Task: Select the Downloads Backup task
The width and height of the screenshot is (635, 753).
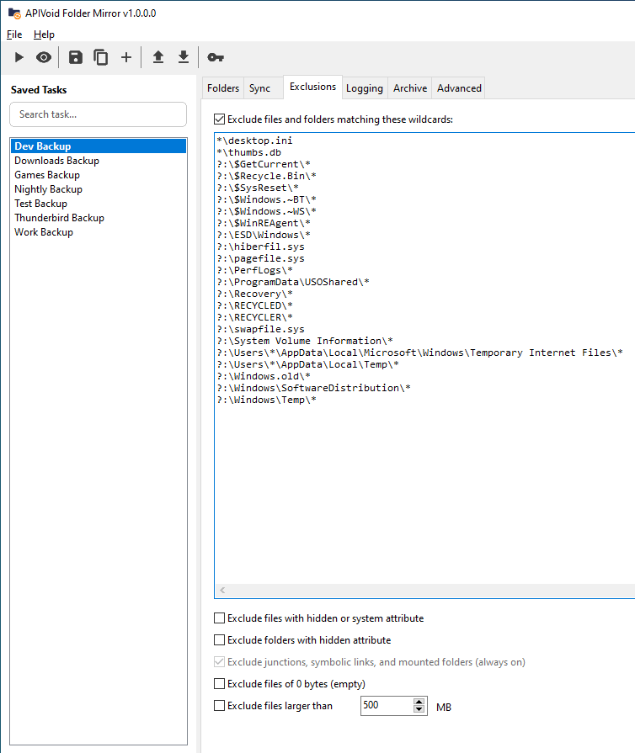Action: click(x=99, y=161)
